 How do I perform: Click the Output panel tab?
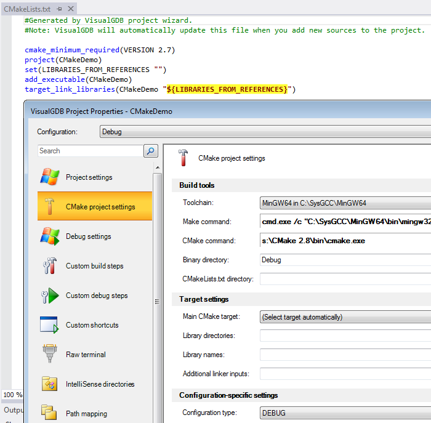tap(13, 410)
